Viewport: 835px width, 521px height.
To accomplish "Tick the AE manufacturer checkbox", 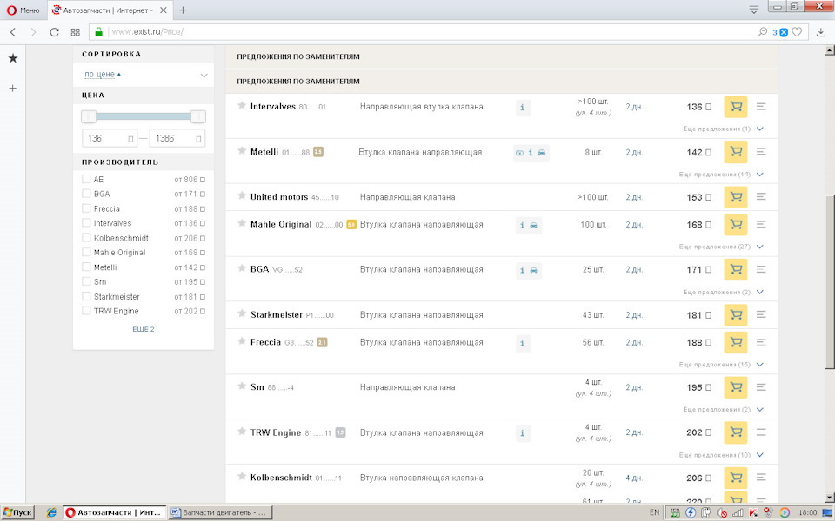I will click(x=86, y=179).
